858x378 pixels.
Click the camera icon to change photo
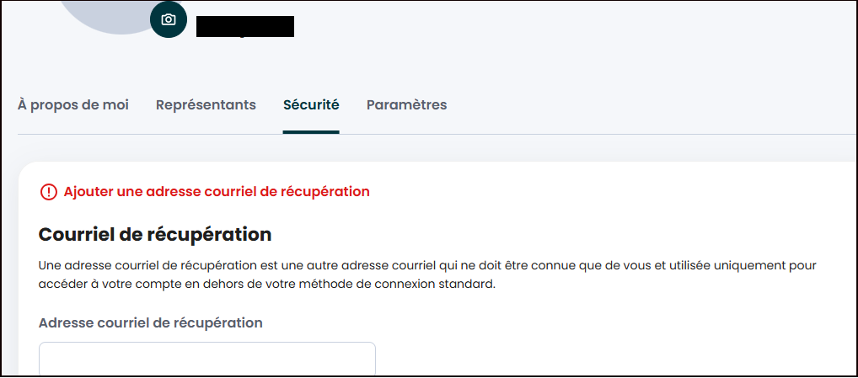point(169,19)
